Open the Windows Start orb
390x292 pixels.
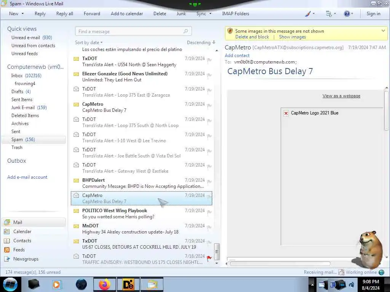(x=10, y=284)
